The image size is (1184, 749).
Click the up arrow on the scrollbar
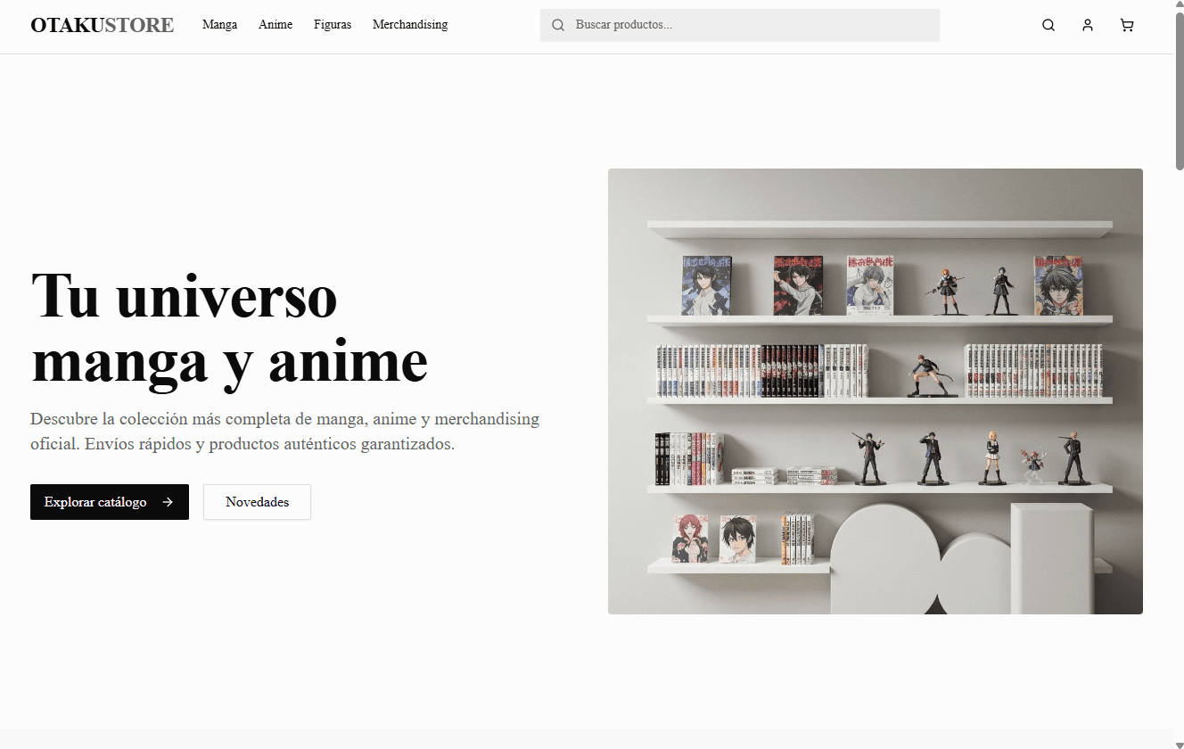[1178, 7]
